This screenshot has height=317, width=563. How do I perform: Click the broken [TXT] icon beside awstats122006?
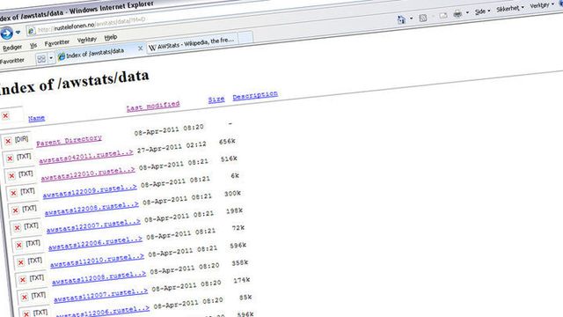pos(27,245)
